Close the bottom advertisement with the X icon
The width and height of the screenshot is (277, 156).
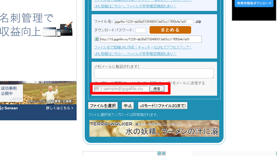[164, 153]
